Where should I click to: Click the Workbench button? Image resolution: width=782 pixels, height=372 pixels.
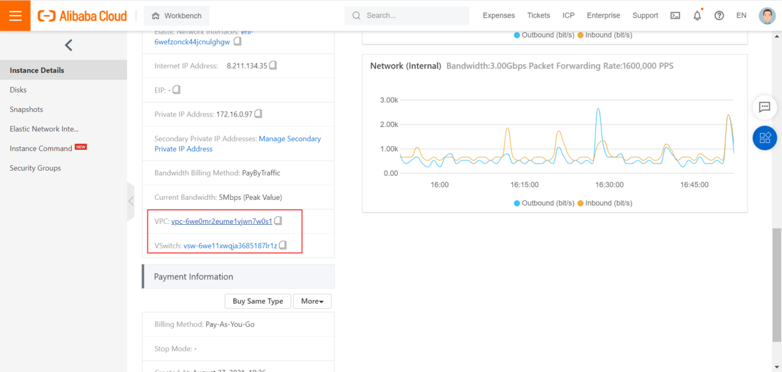coord(177,16)
